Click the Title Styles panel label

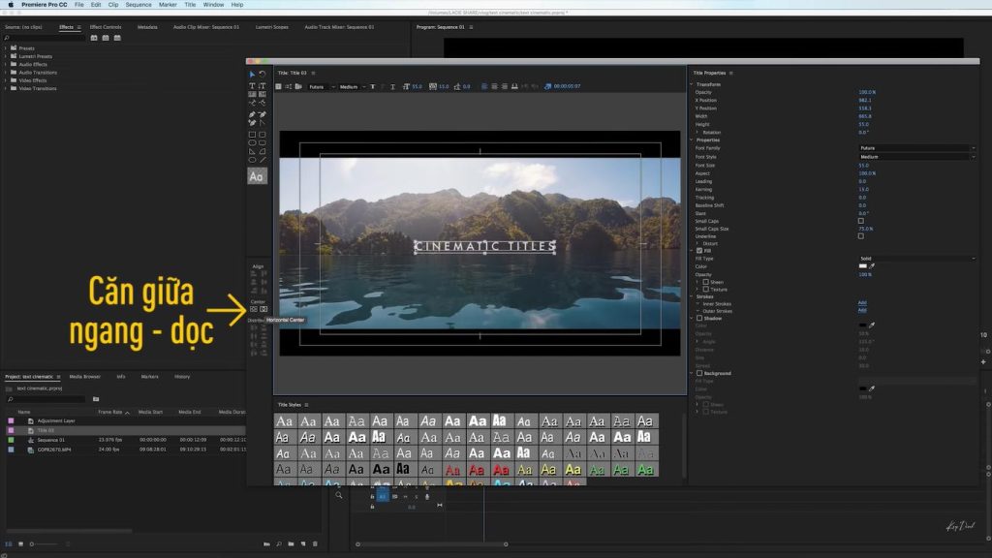point(288,404)
